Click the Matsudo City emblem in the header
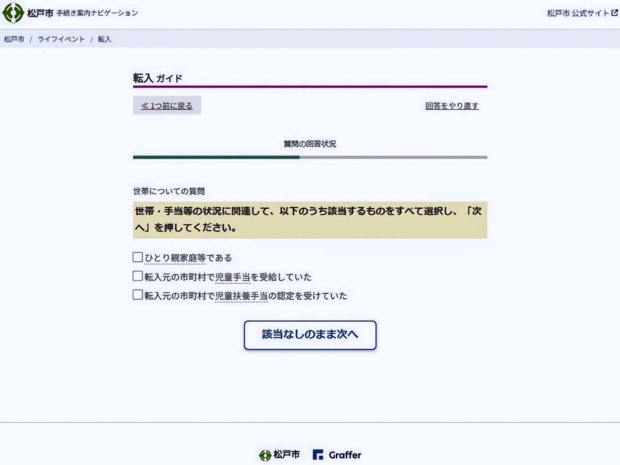This screenshot has height=465, width=620. pos(13,13)
